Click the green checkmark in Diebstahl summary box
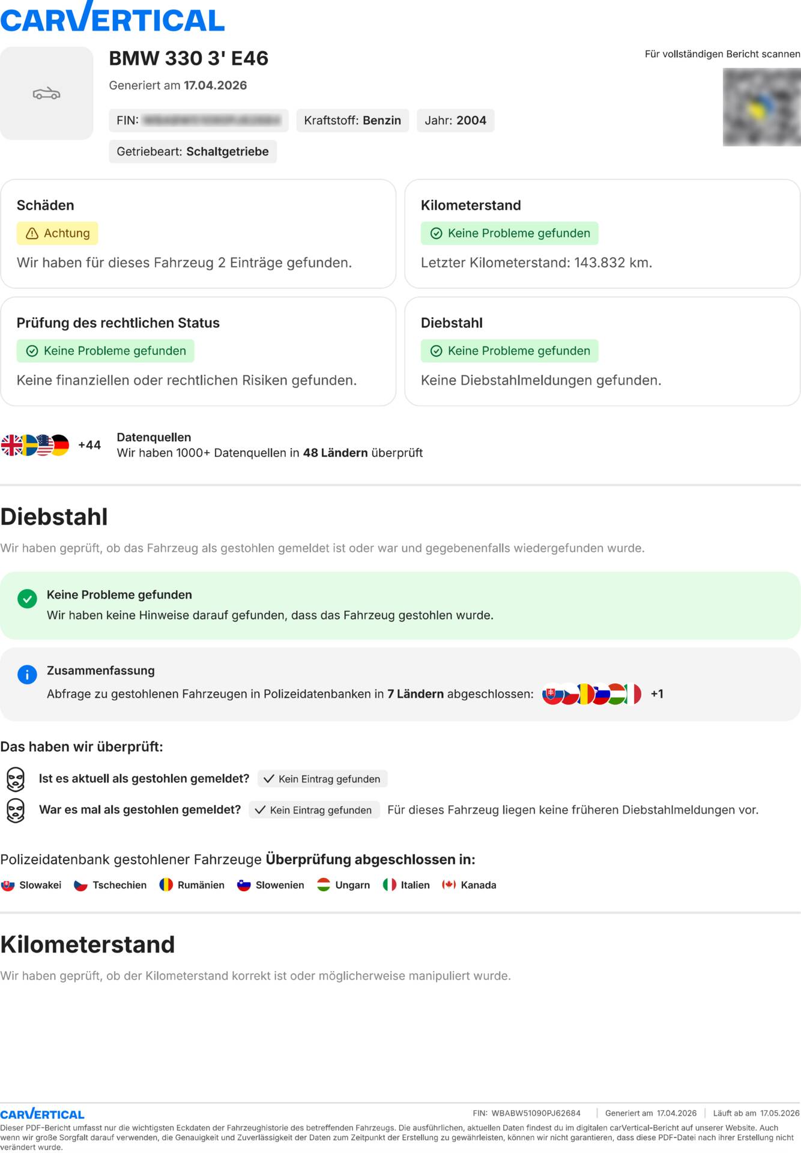 coord(27,599)
